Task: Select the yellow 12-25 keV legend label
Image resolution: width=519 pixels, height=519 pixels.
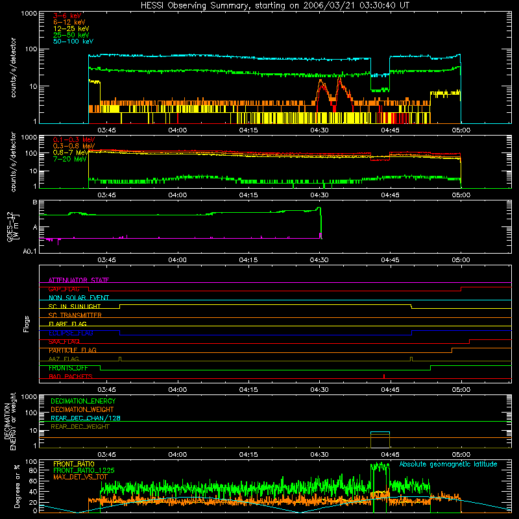Action: click(71, 29)
